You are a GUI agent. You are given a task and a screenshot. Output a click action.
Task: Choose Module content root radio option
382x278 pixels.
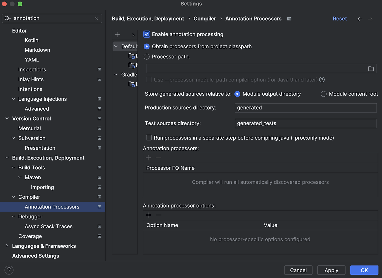(324, 94)
